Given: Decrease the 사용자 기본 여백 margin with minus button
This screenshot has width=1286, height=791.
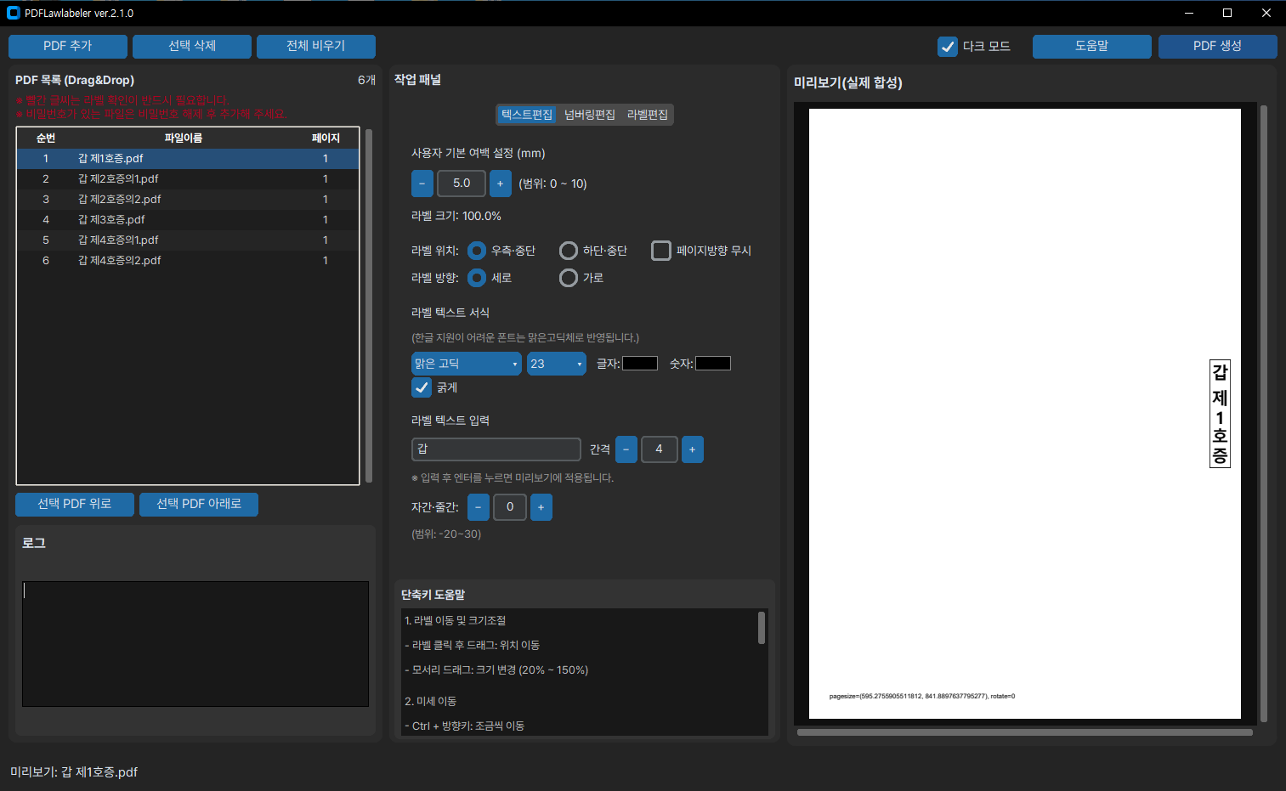Looking at the screenshot, I should point(422,184).
